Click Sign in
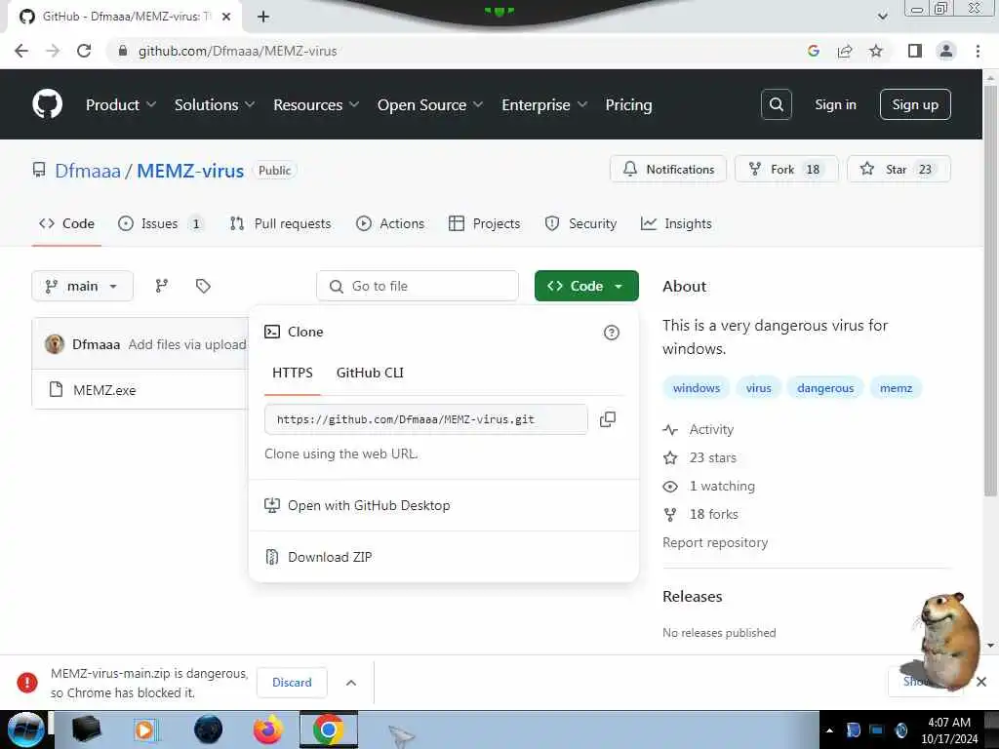This screenshot has height=749, width=999. [x=835, y=104]
